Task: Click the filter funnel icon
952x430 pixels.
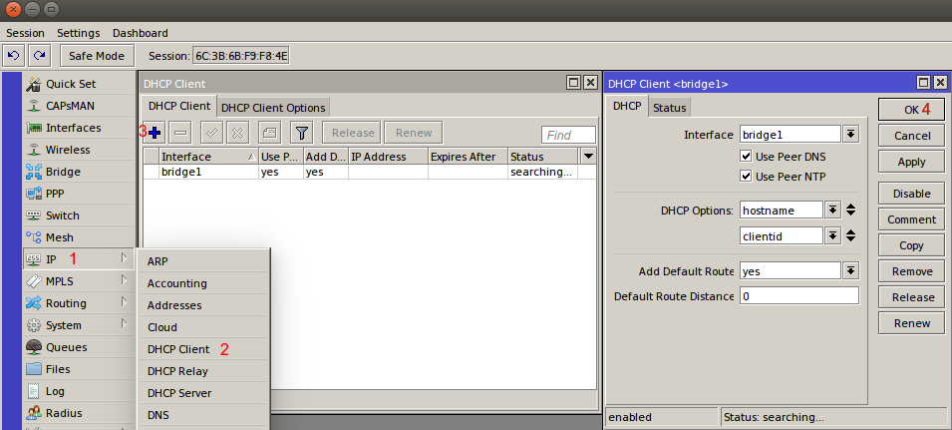Action: coord(302,133)
